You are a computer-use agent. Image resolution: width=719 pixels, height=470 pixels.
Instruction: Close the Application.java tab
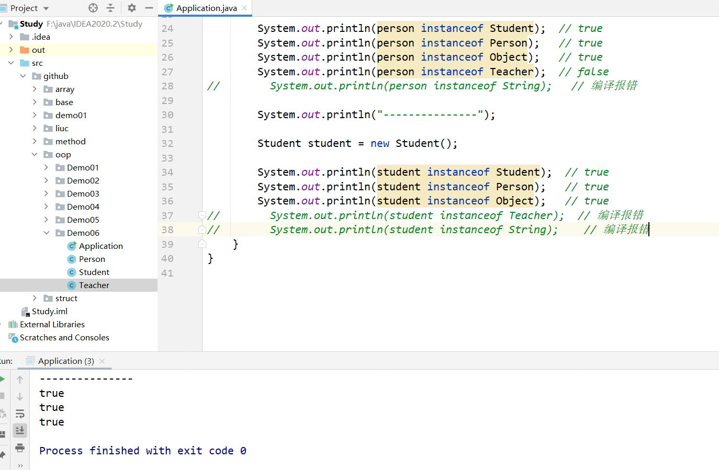pos(244,8)
